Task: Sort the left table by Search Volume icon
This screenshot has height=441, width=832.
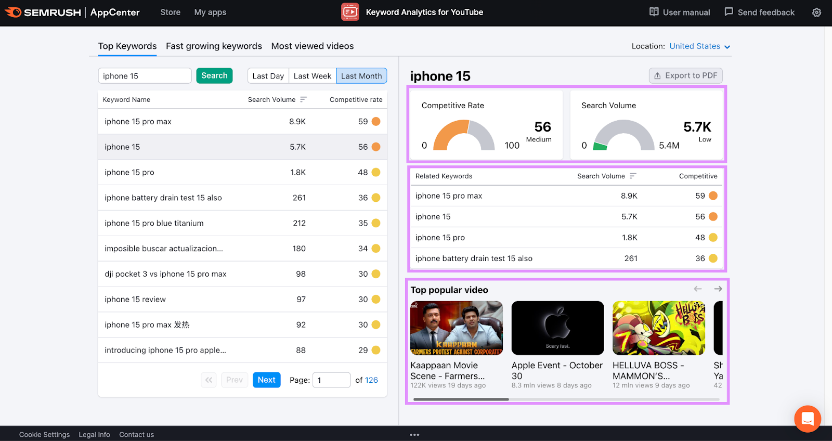Action: point(304,99)
